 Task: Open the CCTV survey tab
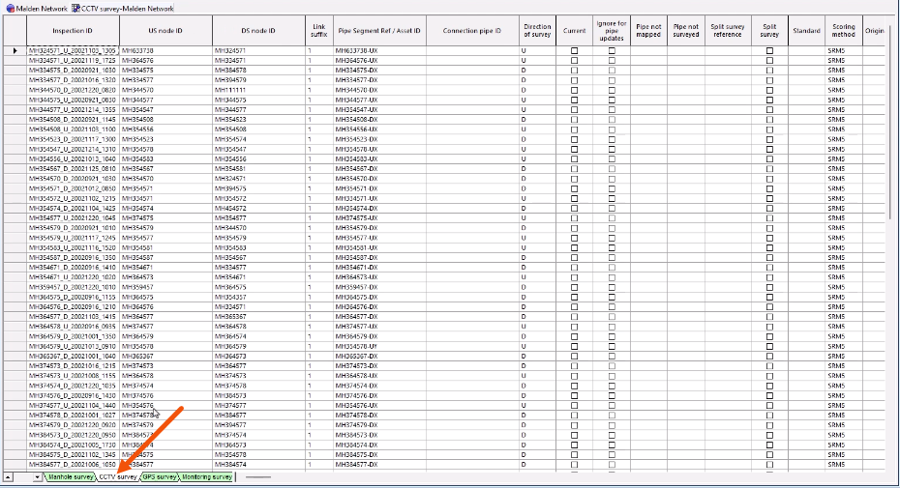coord(118,476)
